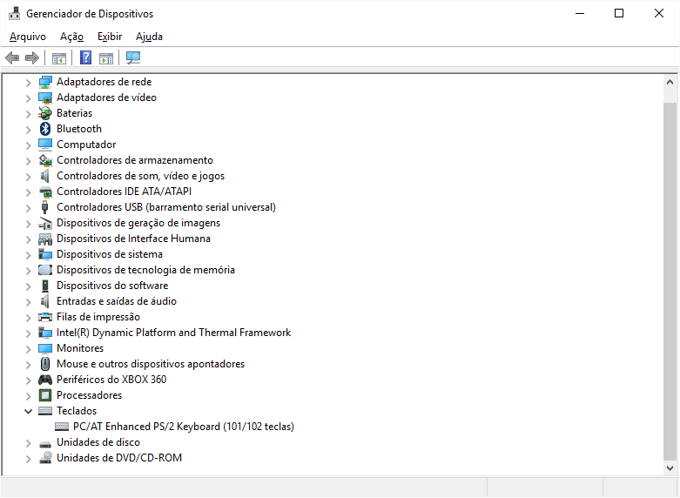
Task: Click the Adaptadores de vídeo icon
Action: (x=45, y=98)
